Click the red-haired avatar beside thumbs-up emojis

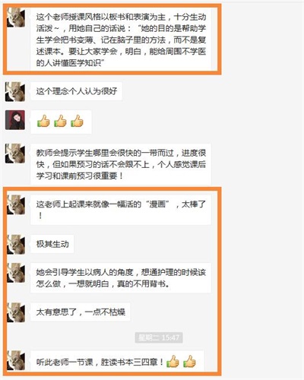15,120
